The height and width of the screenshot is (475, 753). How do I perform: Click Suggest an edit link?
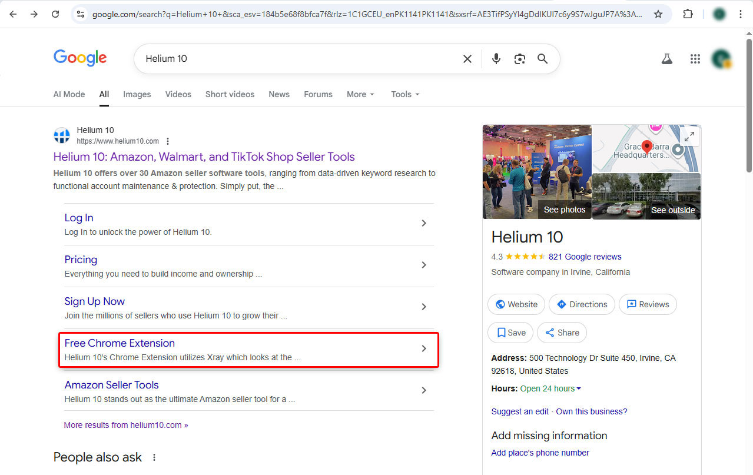[520, 411]
